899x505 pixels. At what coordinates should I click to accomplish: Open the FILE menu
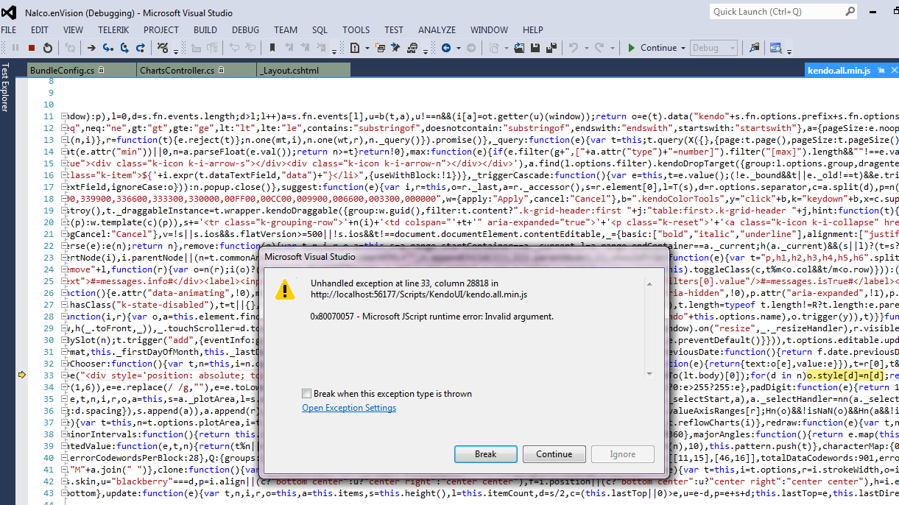point(9,30)
